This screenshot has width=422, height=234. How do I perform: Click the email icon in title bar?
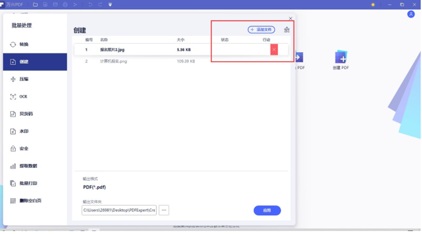pos(55,5)
